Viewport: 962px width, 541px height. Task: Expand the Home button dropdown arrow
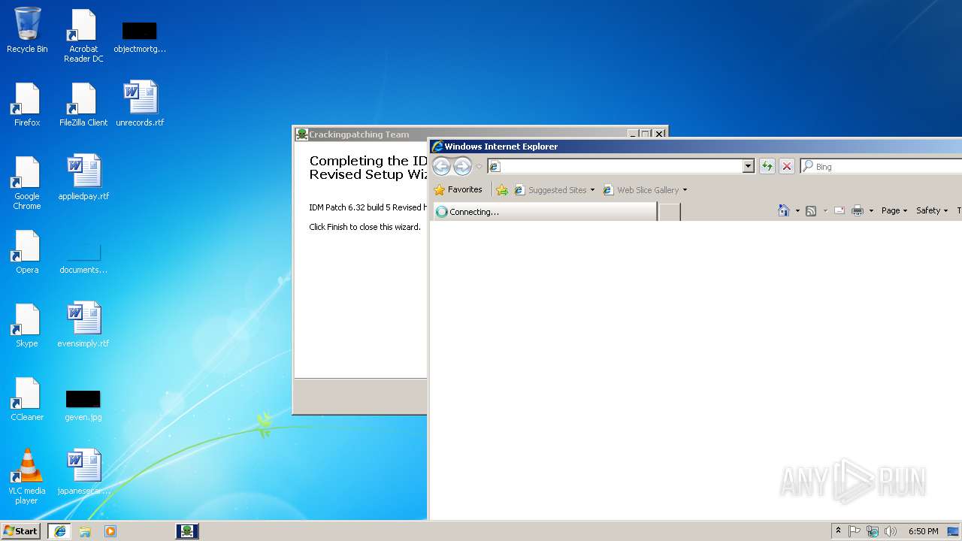click(x=797, y=210)
